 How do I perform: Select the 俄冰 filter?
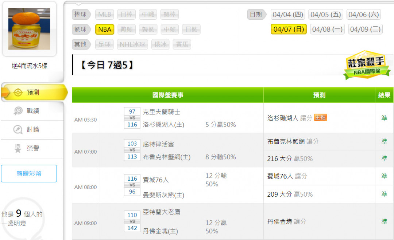point(161,44)
